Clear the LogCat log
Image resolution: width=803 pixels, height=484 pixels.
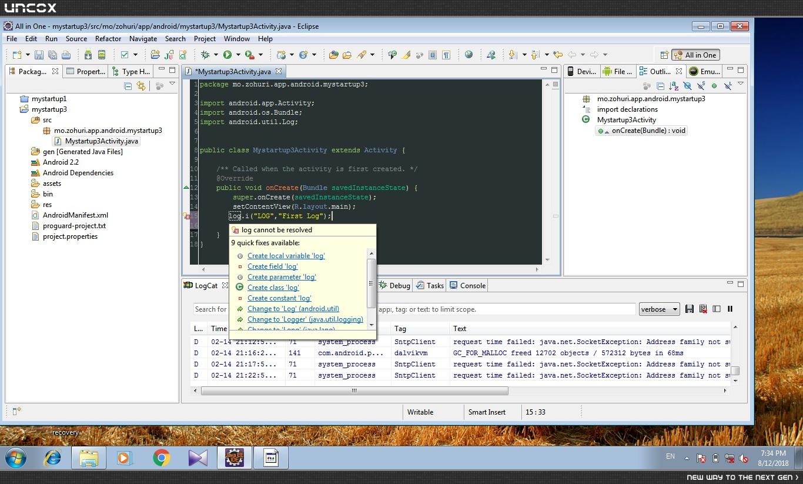point(703,309)
